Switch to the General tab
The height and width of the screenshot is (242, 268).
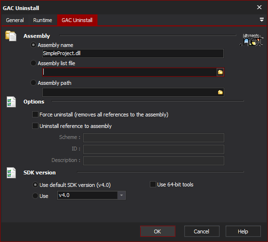pyautogui.click(x=15, y=20)
